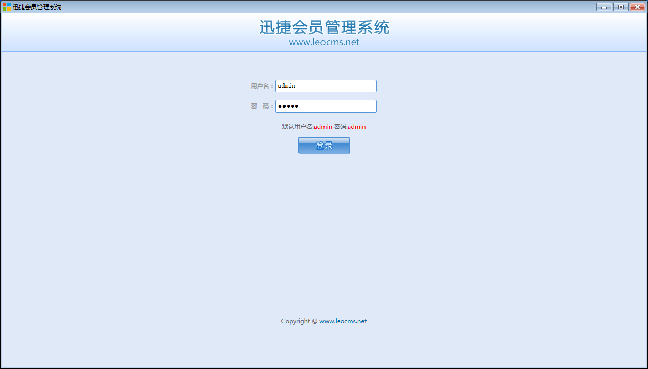Viewport: 648px width, 369px height.
Task: Close the 迅捷会员管理系统 window
Action: click(x=637, y=7)
